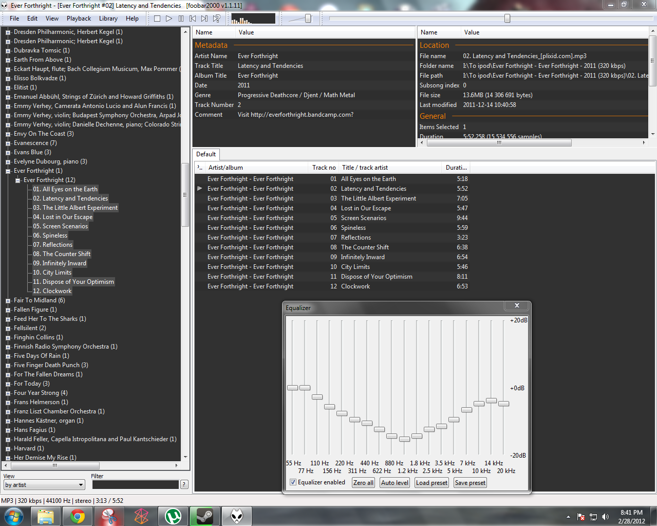Show hidden system tray icons
657x526 pixels.
[x=568, y=517]
